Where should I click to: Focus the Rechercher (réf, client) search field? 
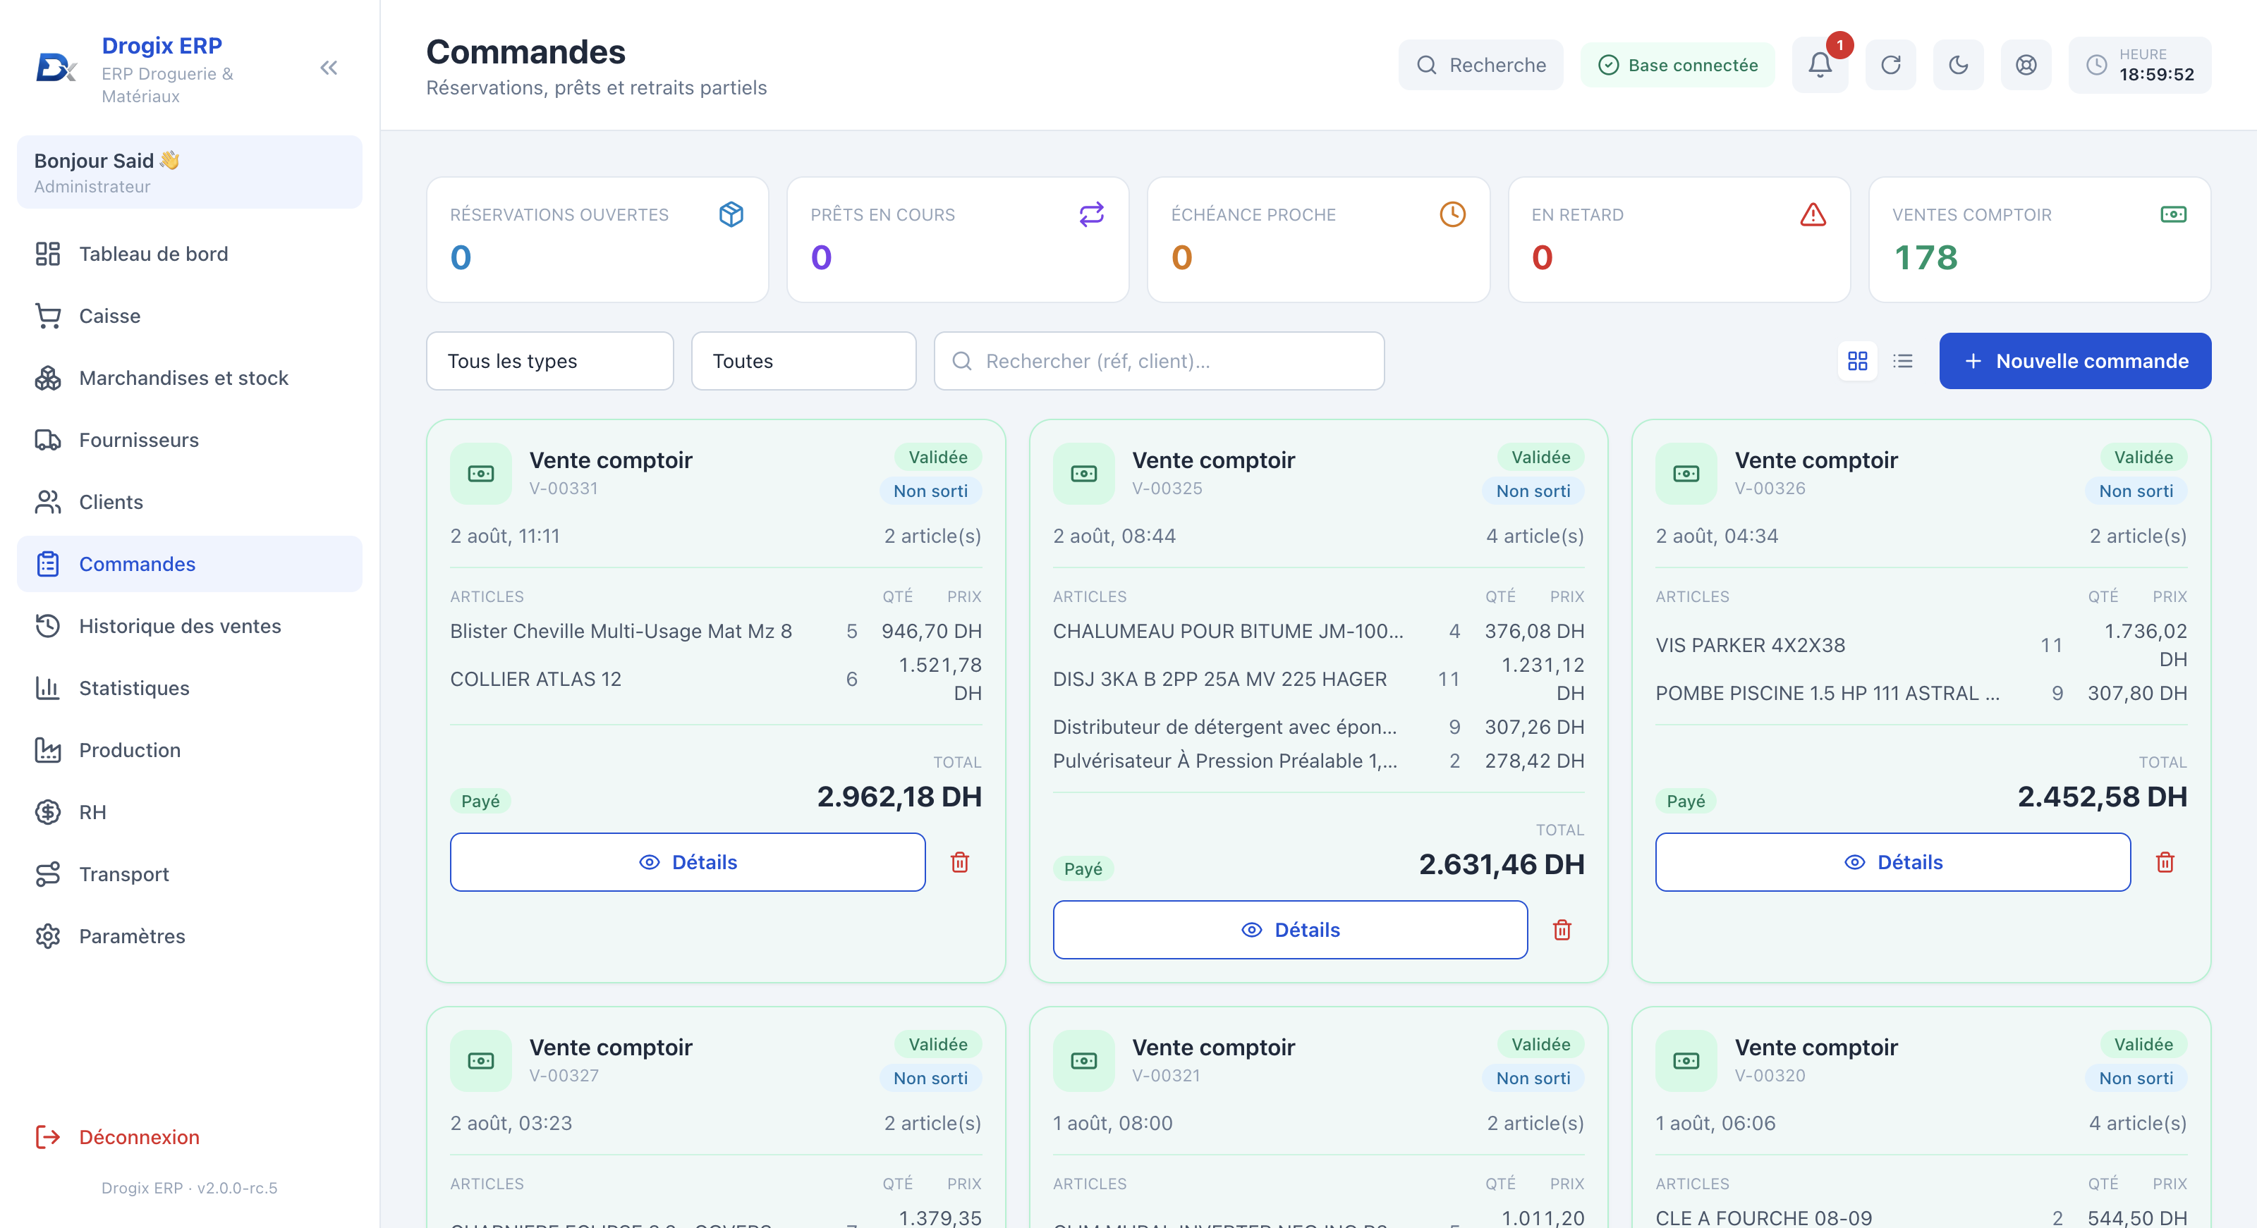(1158, 361)
